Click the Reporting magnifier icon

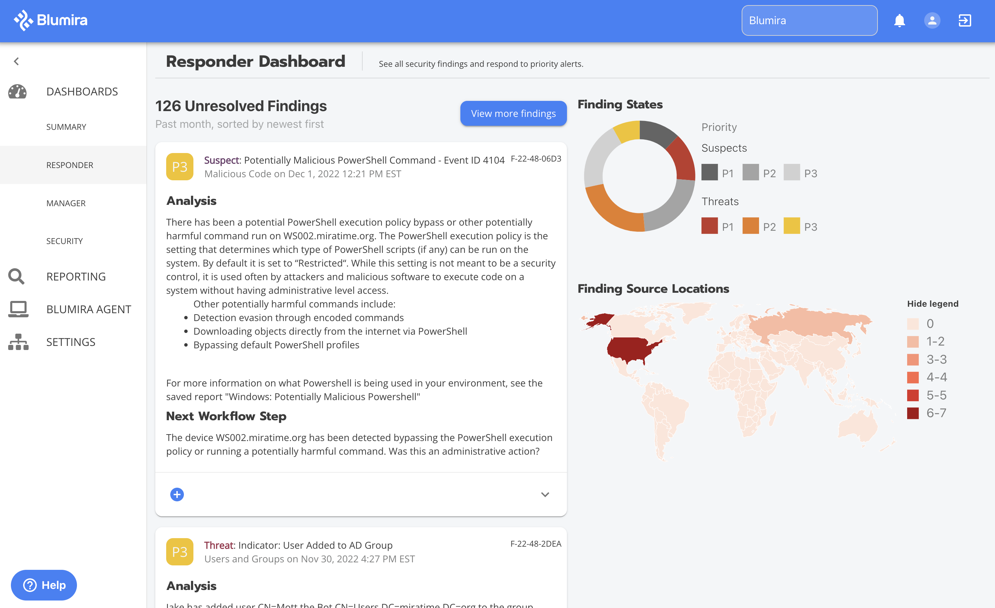[17, 276]
